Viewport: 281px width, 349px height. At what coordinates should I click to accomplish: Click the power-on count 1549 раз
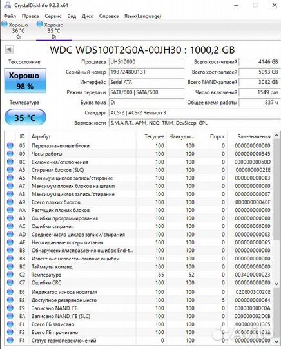(260, 92)
